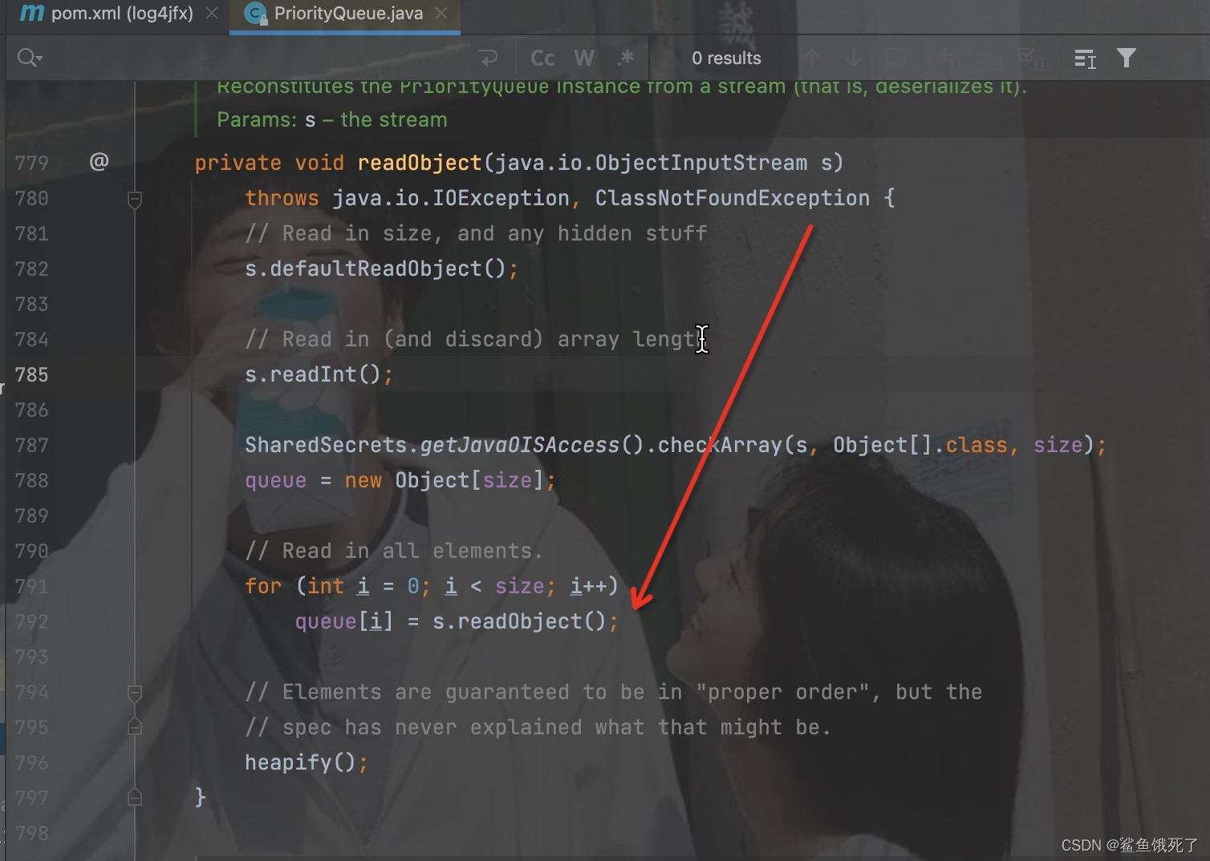
Task: Open results in Find tool window
Action: [x=895, y=58]
